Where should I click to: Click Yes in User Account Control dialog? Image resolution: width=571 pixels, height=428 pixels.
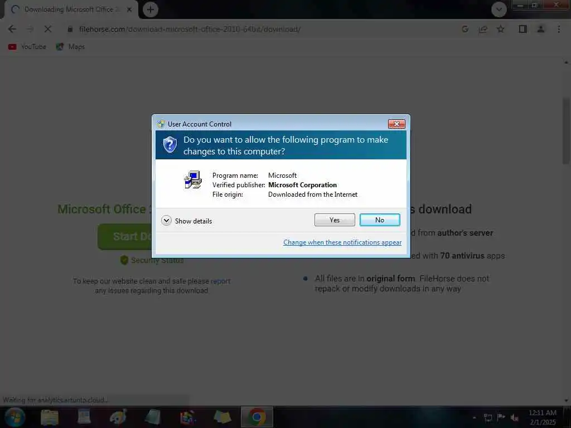335,220
